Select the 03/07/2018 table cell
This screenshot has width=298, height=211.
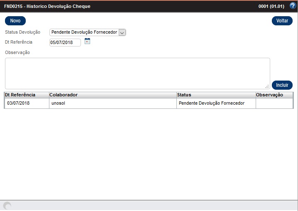[x=18, y=103]
